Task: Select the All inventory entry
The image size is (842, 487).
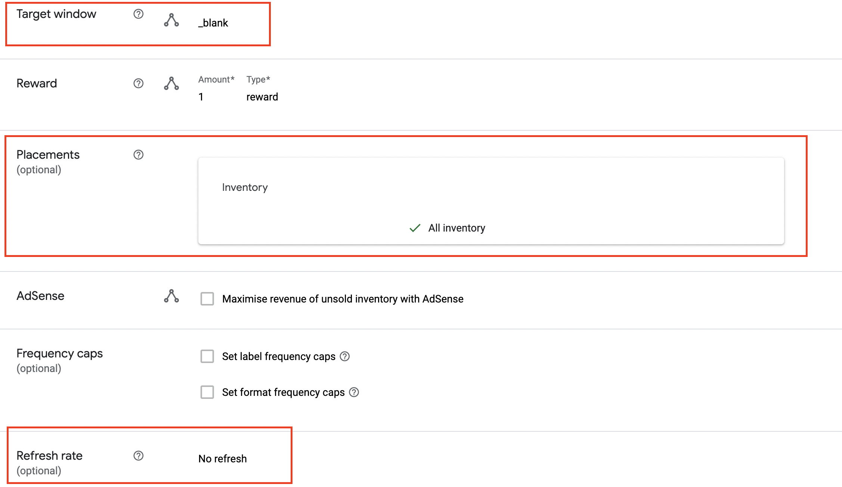Action: pyautogui.click(x=456, y=228)
